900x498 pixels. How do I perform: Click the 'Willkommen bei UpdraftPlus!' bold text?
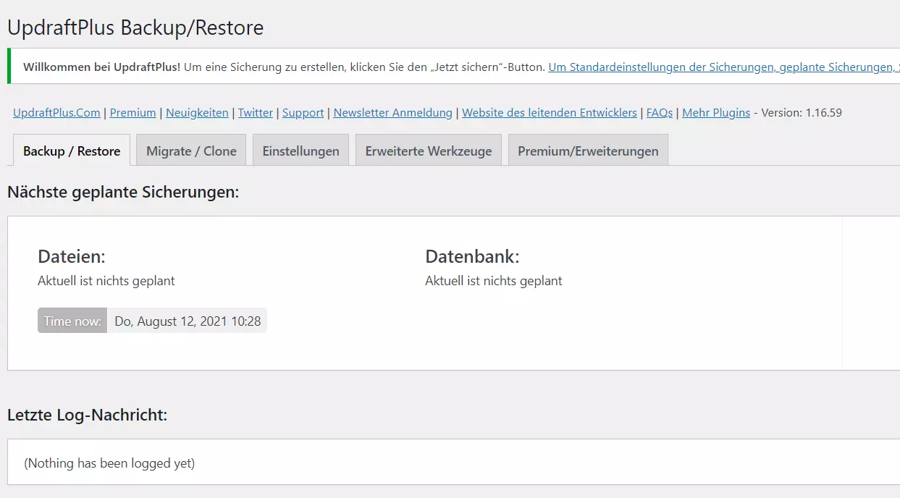click(102, 67)
